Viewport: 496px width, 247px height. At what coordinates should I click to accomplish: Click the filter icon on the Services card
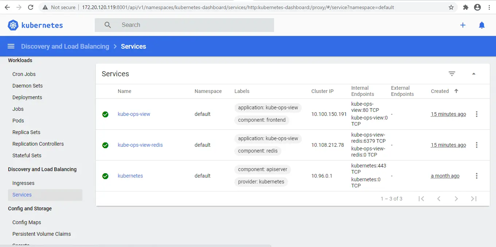pos(452,73)
